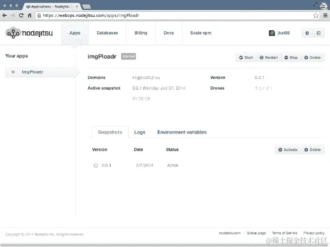
Task: Open the Billing navigation tab
Action: [141, 33]
